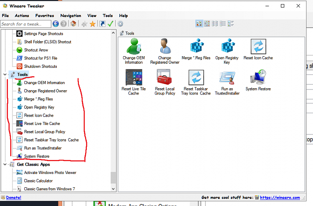
Task: Select the Tools category in tree
Action: pyautogui.click(x=22, y=74)
